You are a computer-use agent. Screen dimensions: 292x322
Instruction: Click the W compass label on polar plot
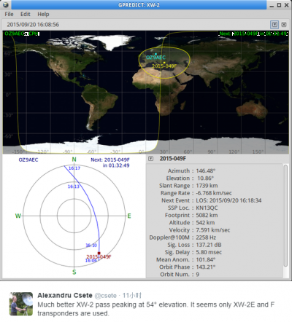[18, 216]
